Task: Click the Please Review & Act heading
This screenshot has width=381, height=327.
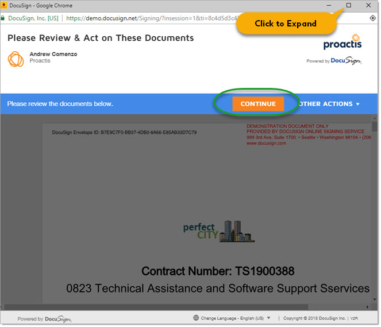Action: coord(101,38)
